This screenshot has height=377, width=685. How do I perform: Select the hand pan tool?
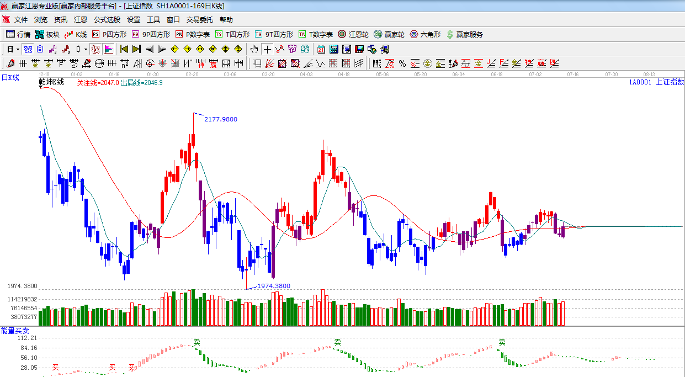(x=254, y=49)
